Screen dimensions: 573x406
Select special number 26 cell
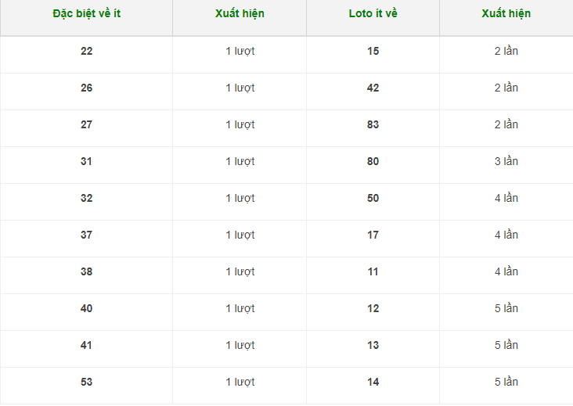pyautogui.click(x=86, y=88)
